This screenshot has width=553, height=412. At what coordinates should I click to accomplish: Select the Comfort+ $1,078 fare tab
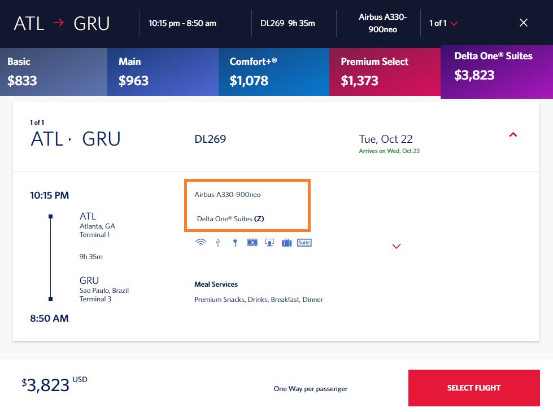point(274,72)
